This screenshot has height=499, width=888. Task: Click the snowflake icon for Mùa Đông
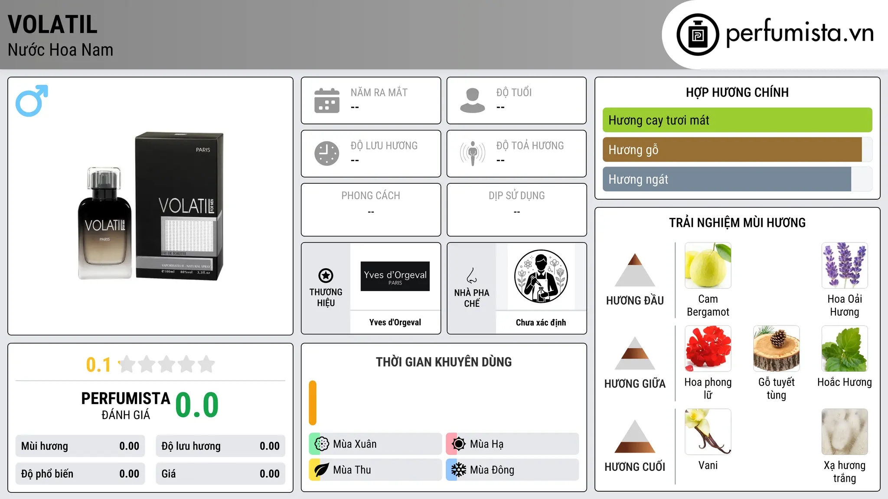pos(459,470)
